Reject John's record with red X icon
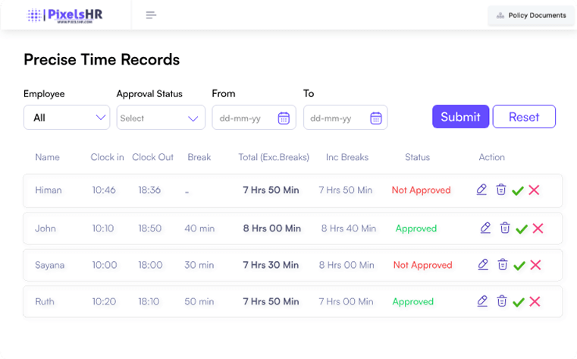577x359 pixels. tap(538, 228)
